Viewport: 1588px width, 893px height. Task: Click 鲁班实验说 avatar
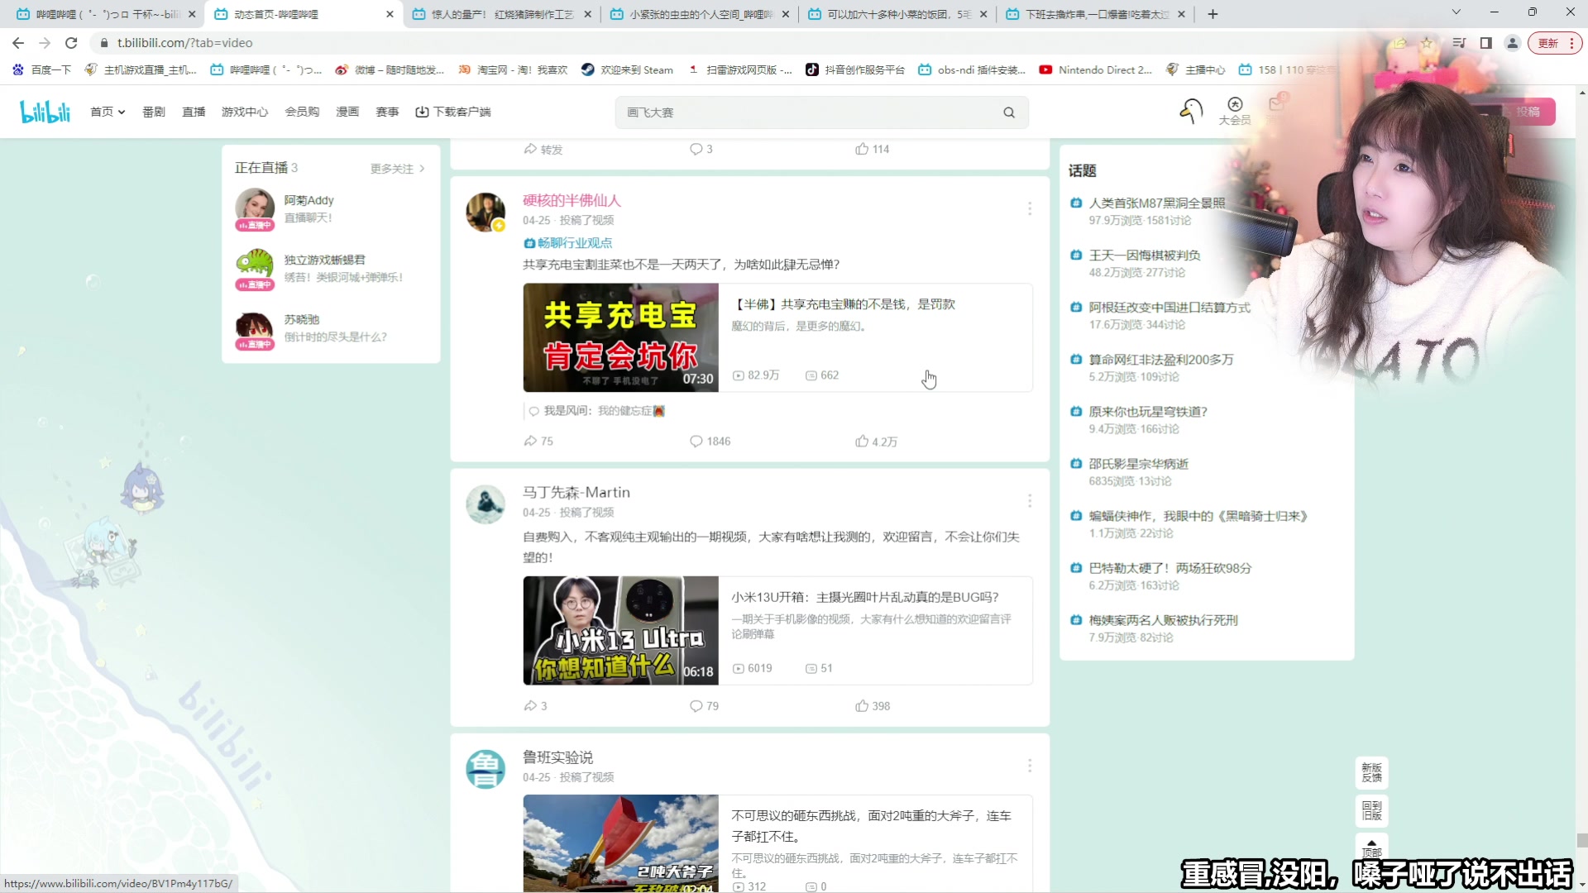coord(485,770)
